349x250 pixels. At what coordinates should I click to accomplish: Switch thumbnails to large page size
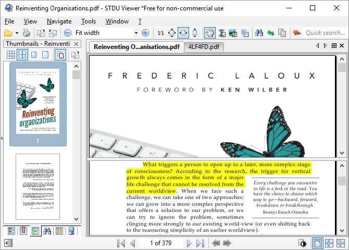tap(45, 55)
